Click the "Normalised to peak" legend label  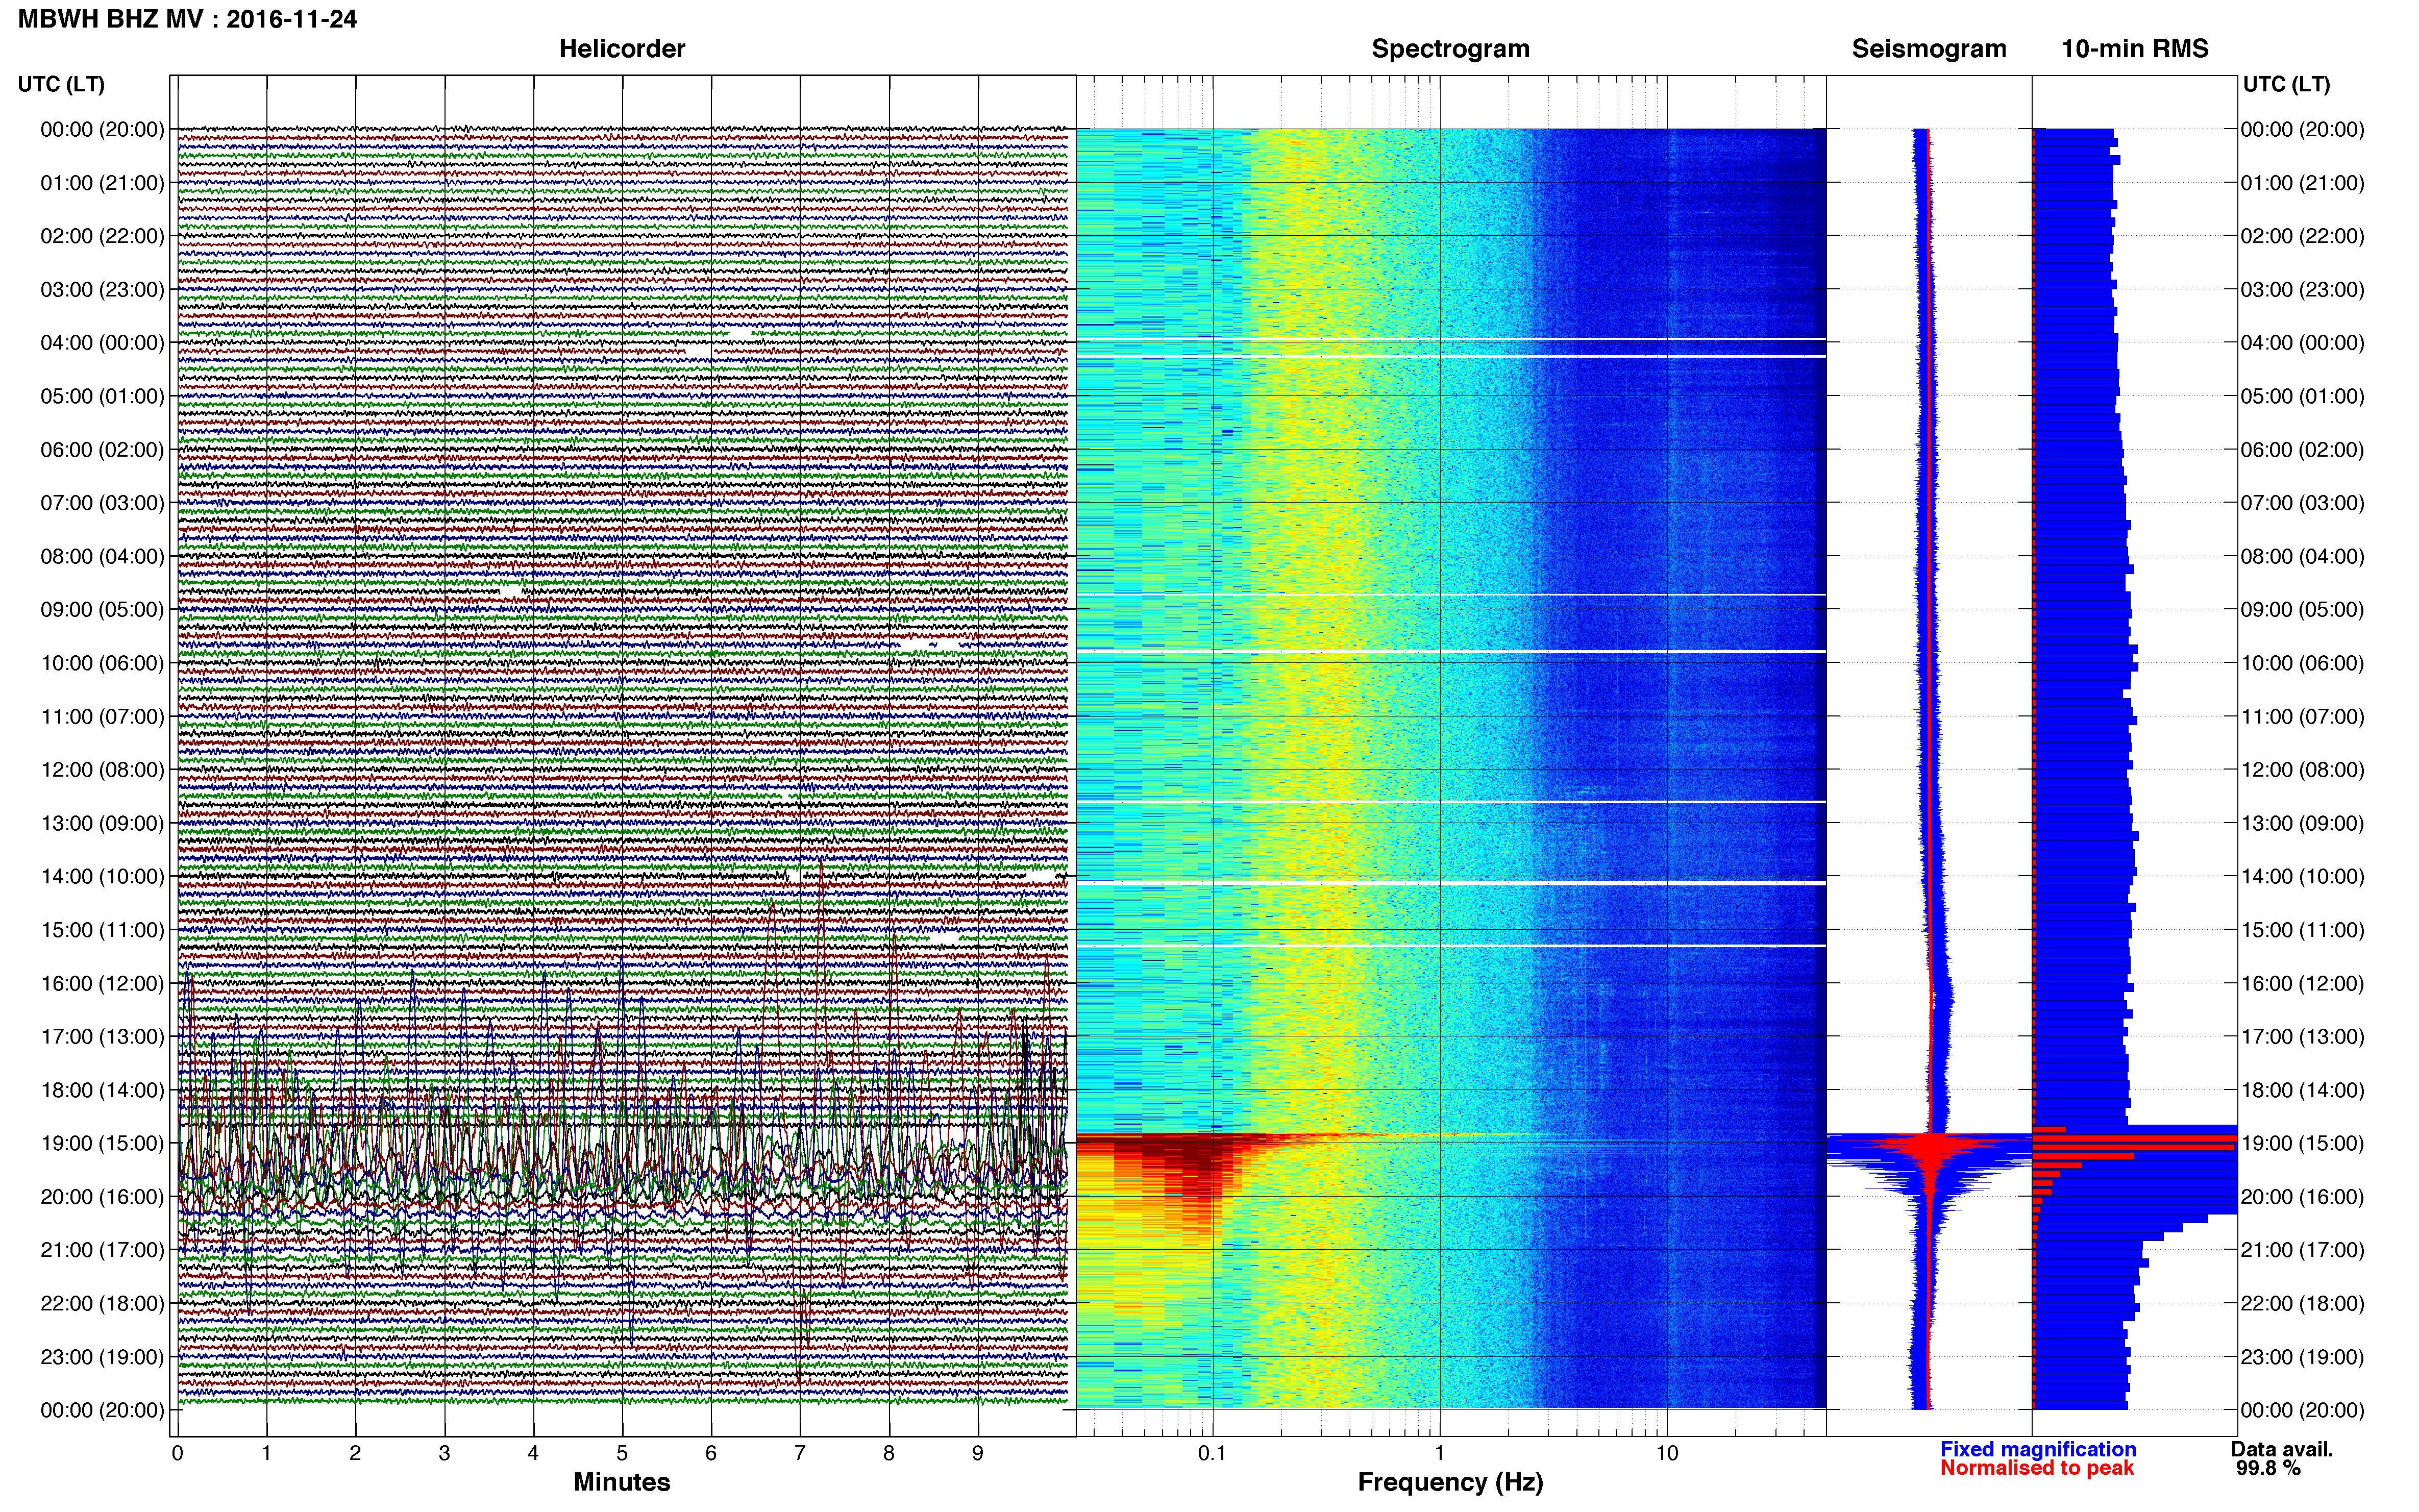[2037, 1468]
